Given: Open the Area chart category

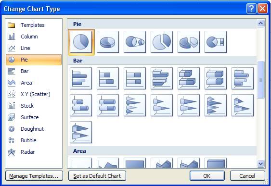Looking at the screenshot, I should click(x=34, y=83).
